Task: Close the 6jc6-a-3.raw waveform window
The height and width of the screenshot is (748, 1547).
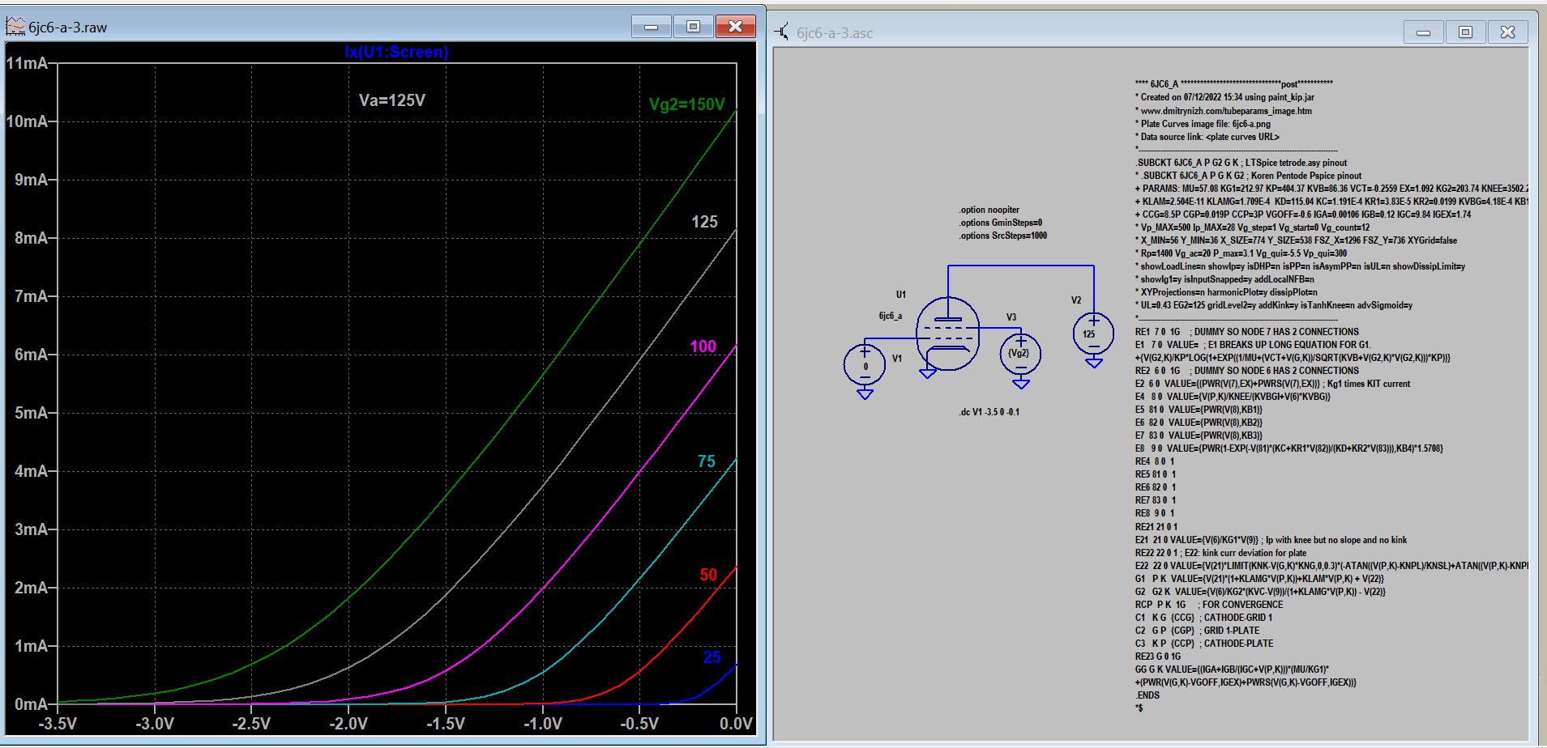Action: pyautogui.click(x=736, y=27)
